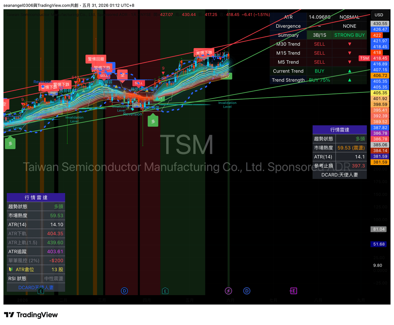Viewport: 394px width, 325px height.
Task: Click the NORMAL ATR status cell
Action: [349, 17]
